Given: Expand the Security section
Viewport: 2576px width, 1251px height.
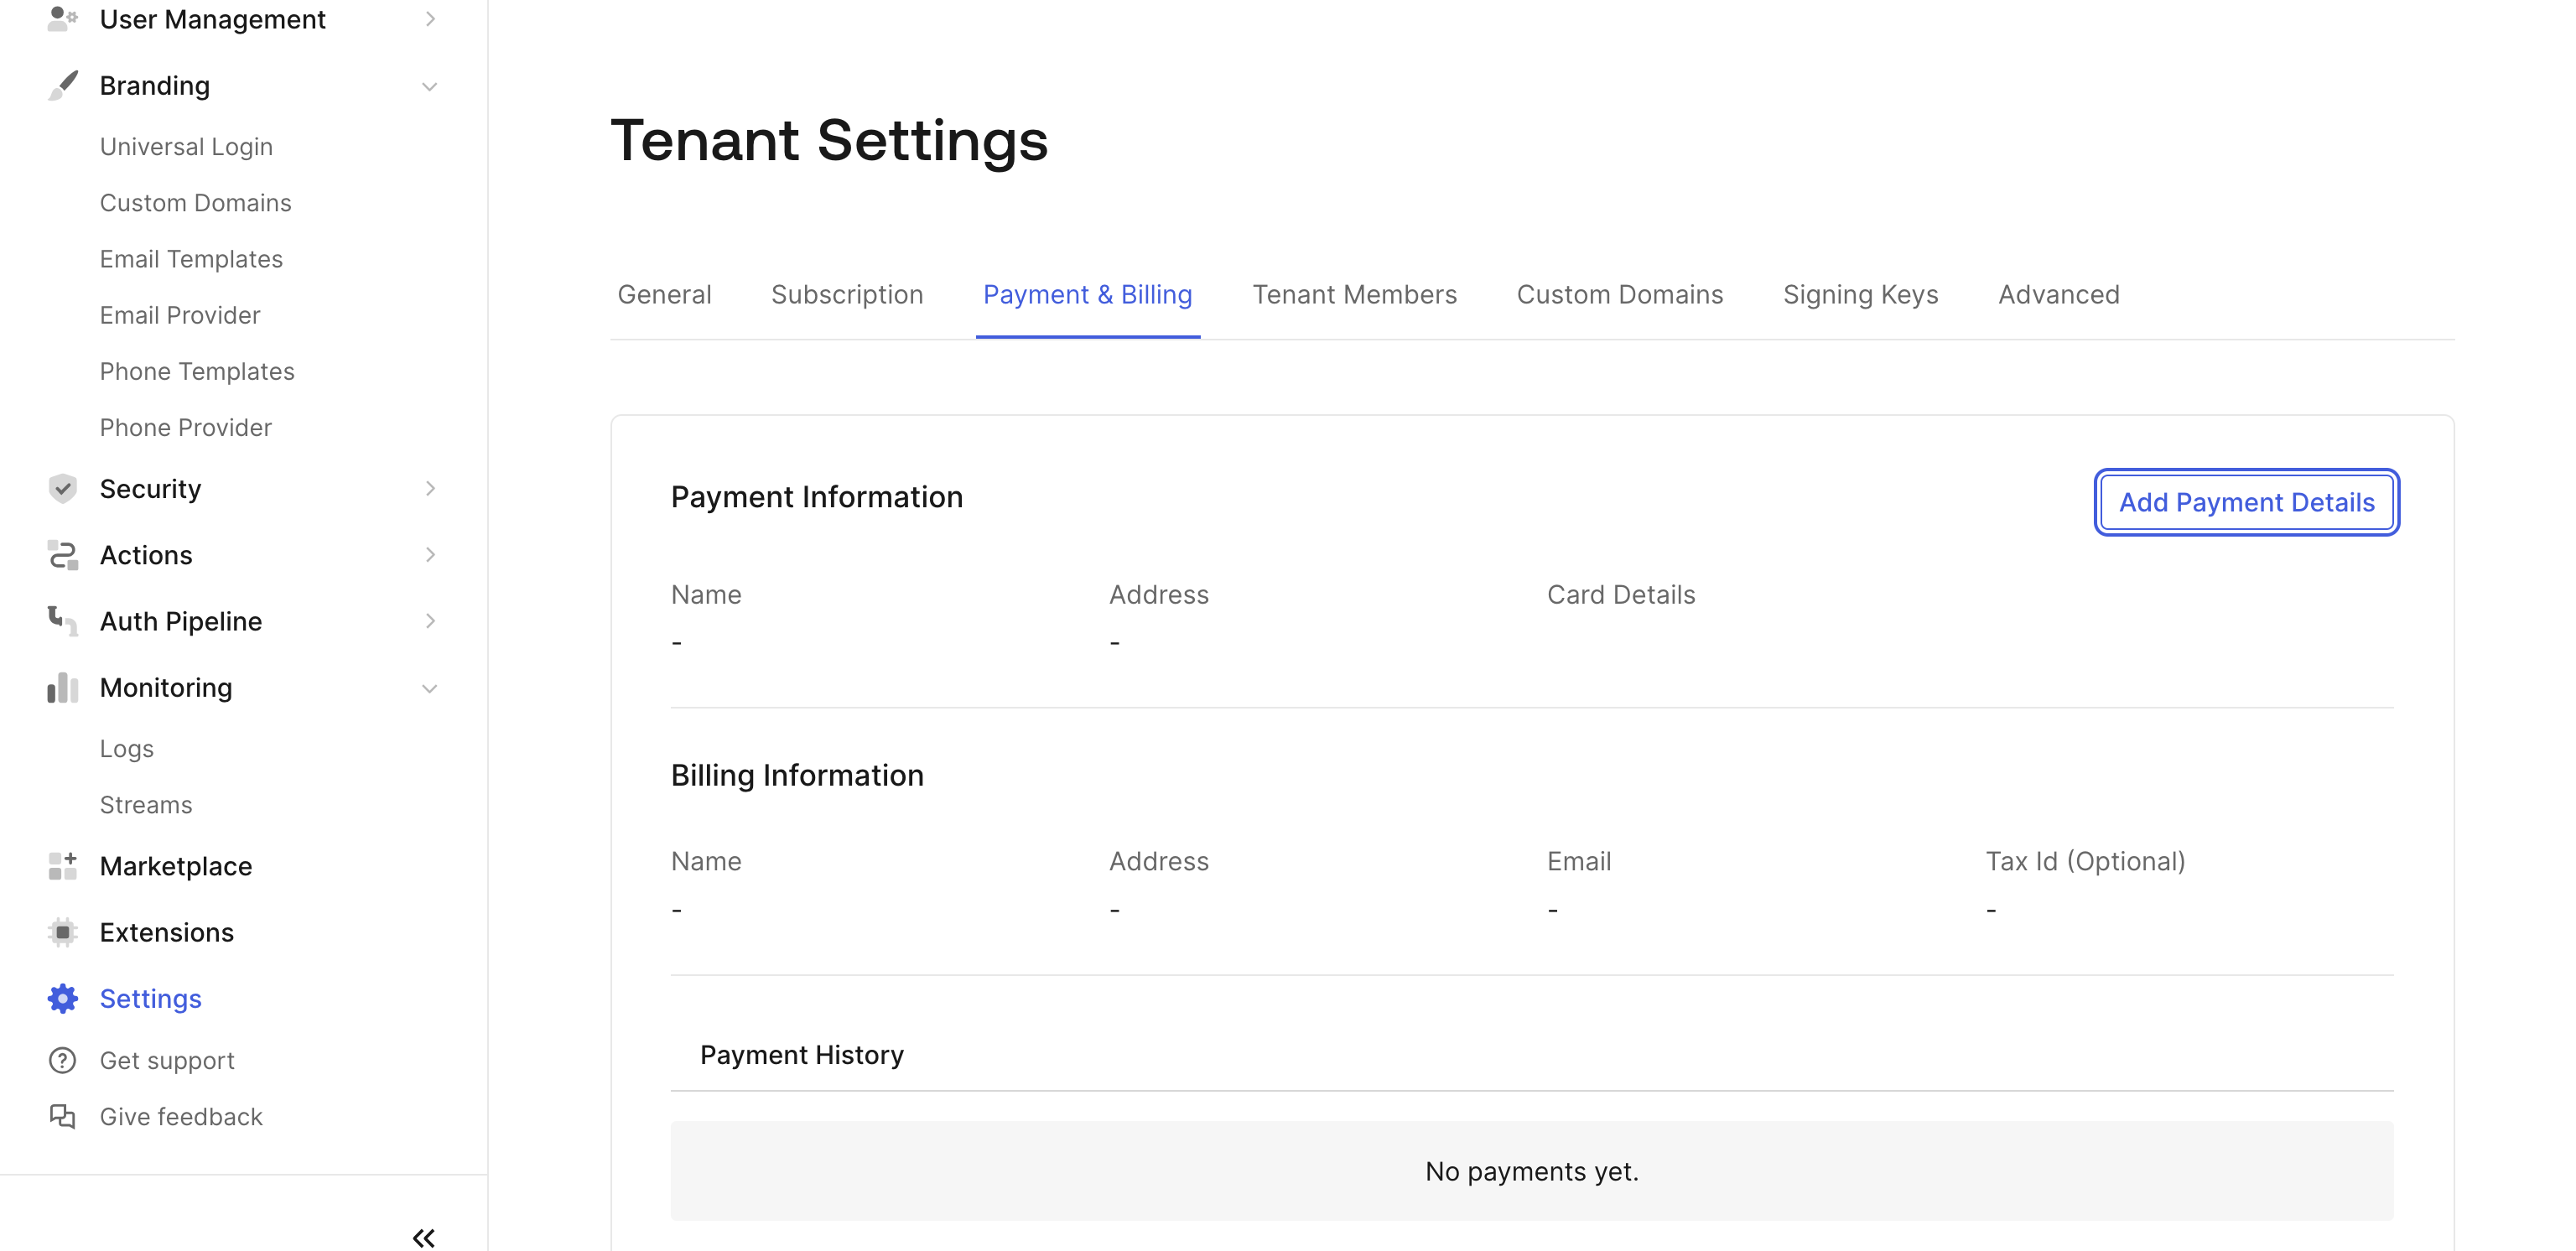Looking at the screenshot, I should click(430, 488).
